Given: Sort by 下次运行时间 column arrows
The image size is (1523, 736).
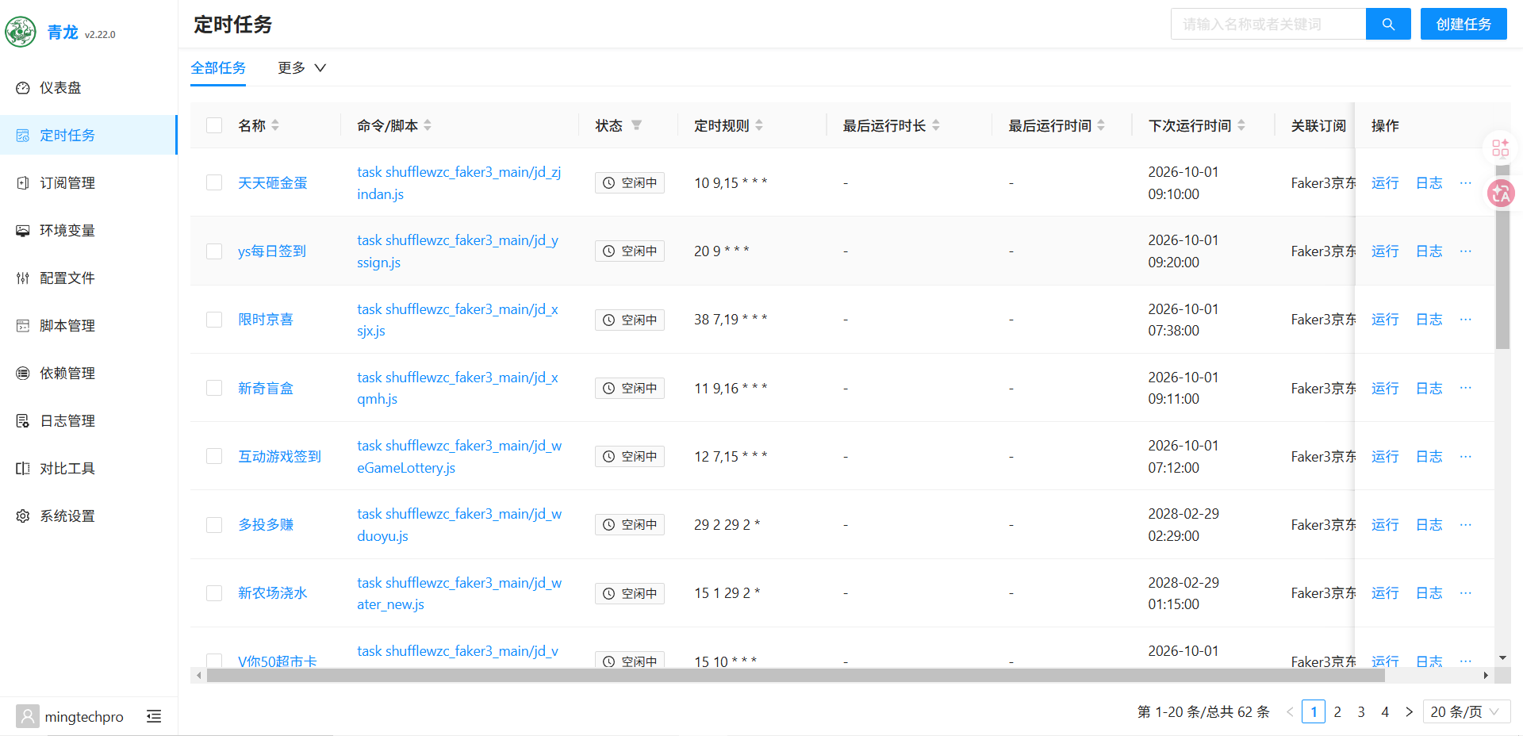Looking at the screenshot, I should tap(1241, 125).
